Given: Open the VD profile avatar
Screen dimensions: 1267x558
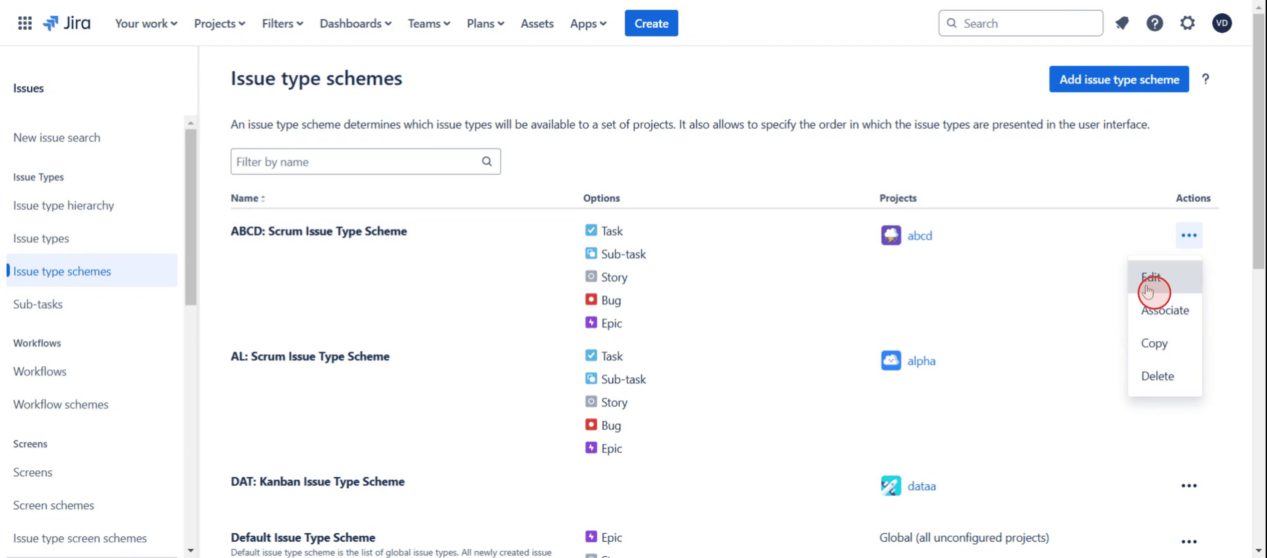Looking at the screenshot, I should coord(1221,23).
